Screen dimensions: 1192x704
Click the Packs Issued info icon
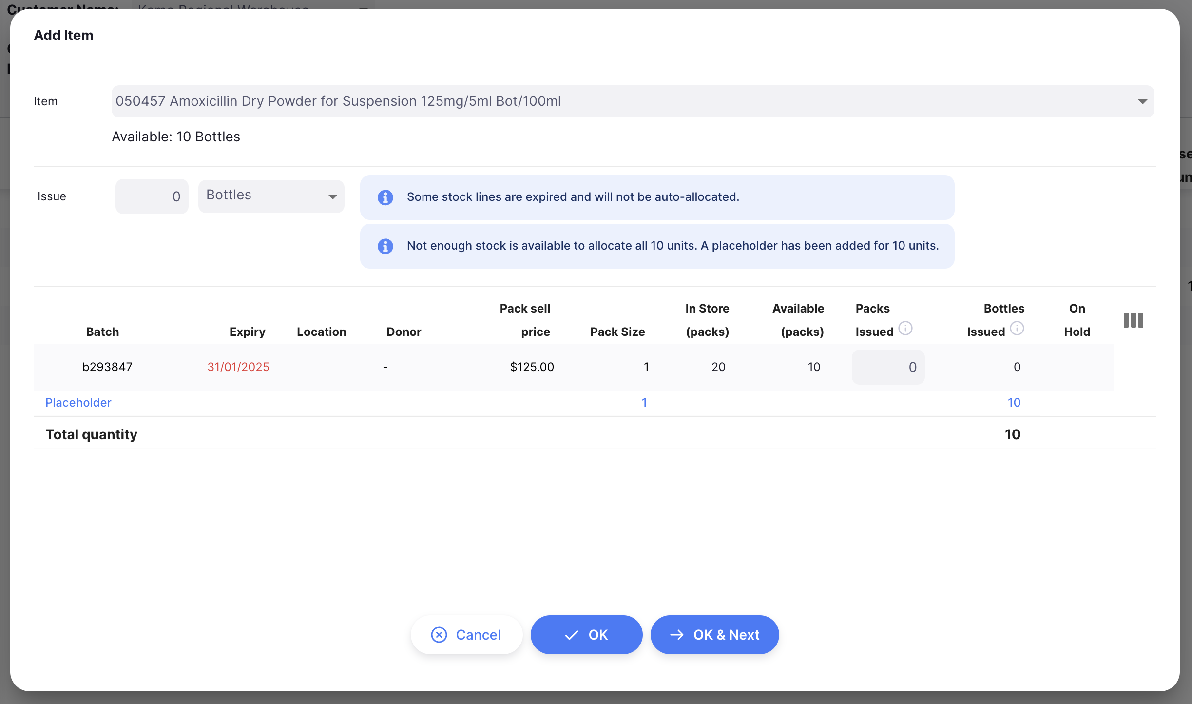pos(905,329)
